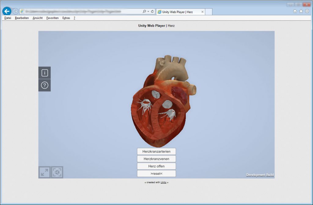Open browser settings via the gear icon

(307, 11)
